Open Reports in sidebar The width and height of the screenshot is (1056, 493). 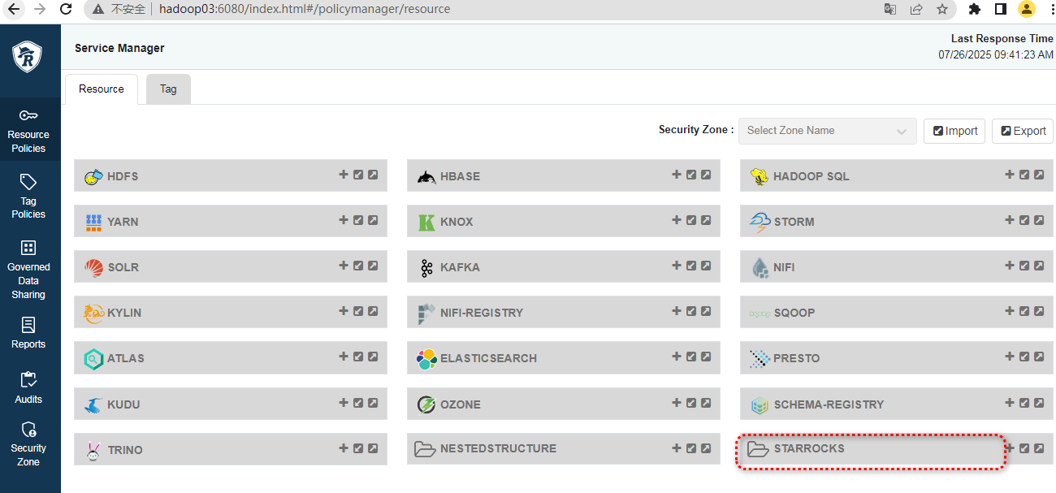point(28,334)
